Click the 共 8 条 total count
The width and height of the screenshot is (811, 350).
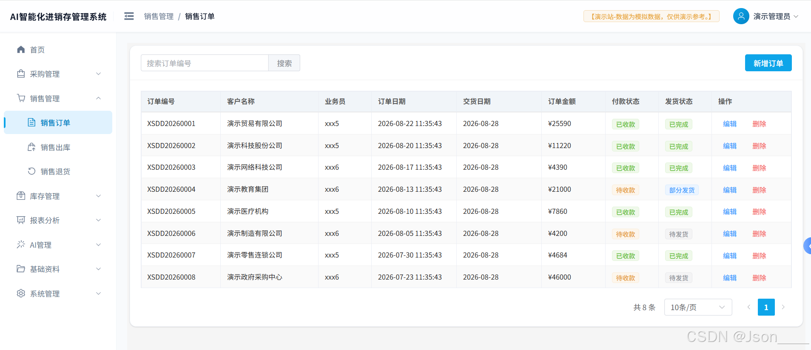pyautogui.click(x=644, y=307)
